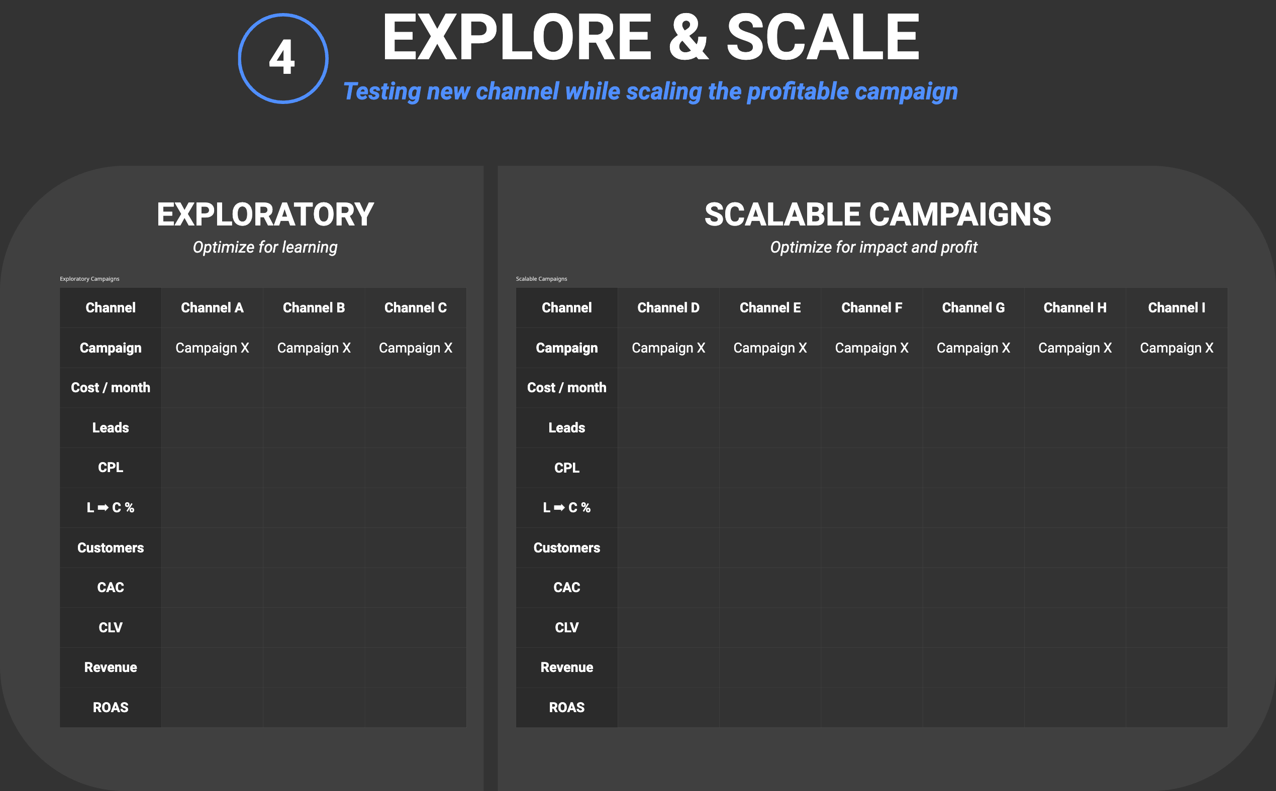The height and width of the screenshot is (791, 1276).
Task: Click the "Channel B" column header
Action: point(314,307)
